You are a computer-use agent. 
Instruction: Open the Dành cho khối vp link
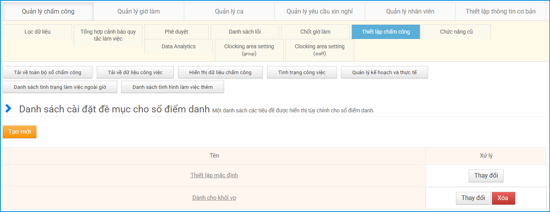pyautogui.click(x=214, y=198)
